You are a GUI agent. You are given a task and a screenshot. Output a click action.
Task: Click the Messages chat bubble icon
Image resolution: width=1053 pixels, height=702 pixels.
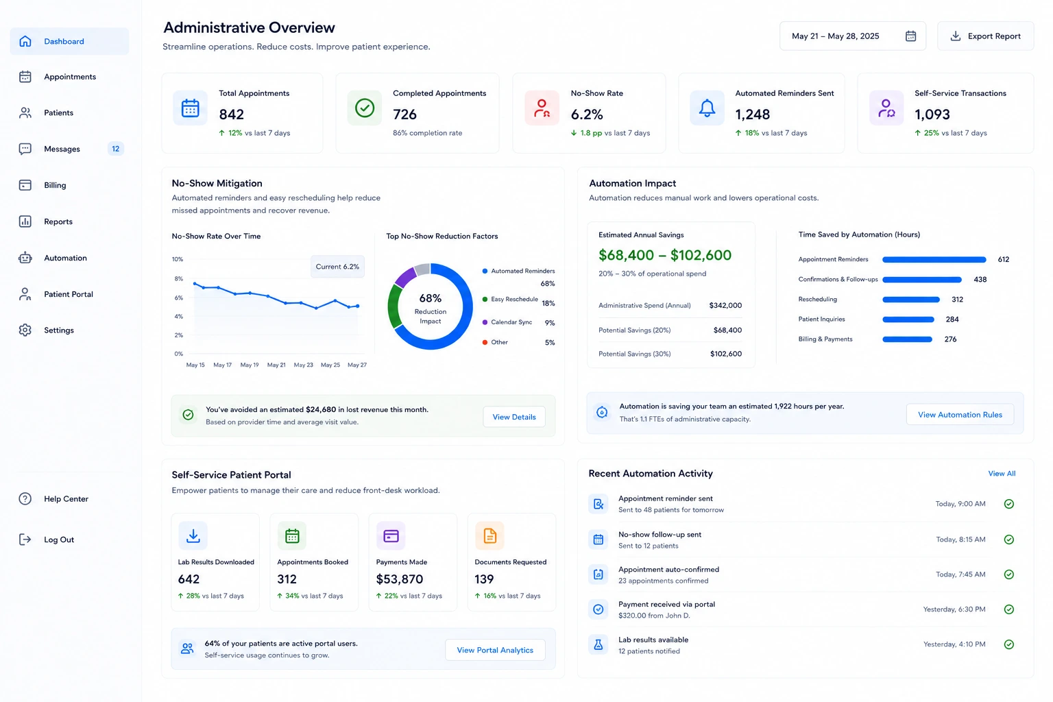point(25,149)
